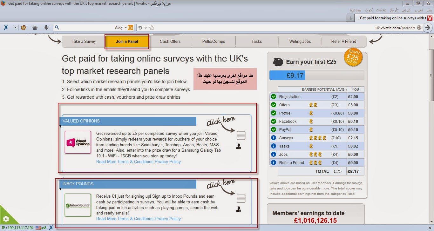Click the blue info icon next to Tasks
This screenshot has height=231, width=434.
[x=273, y=146]
